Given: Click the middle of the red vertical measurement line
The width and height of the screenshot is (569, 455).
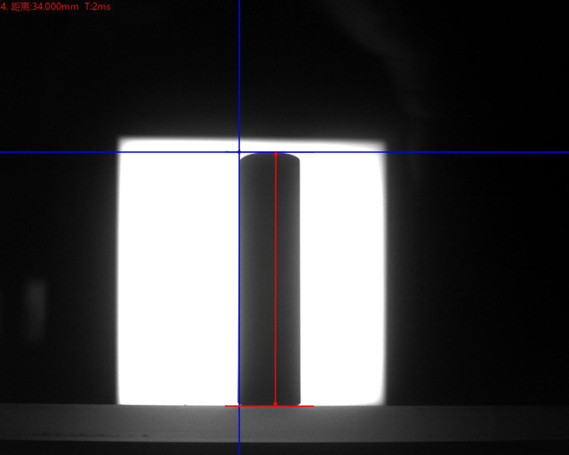Looking at the screenshot, I should pos(276,280).
